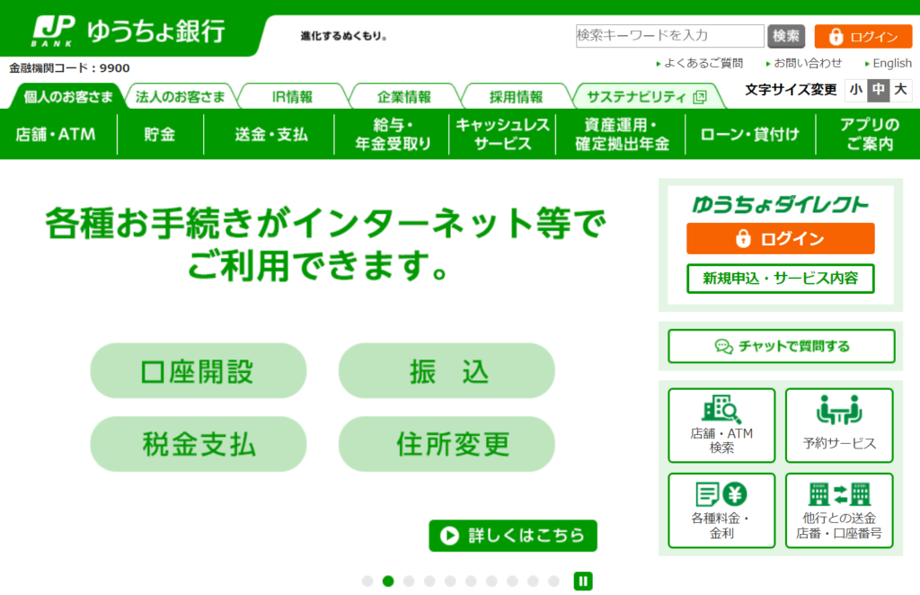920x595 pixels.
Task: Set font size to 中
Action: [x=879, y=90]
